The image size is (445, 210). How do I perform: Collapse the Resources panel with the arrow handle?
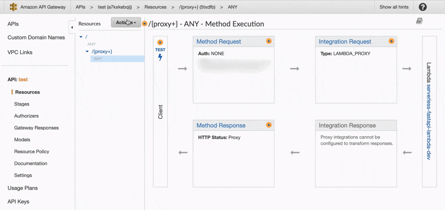pos(72,27)
